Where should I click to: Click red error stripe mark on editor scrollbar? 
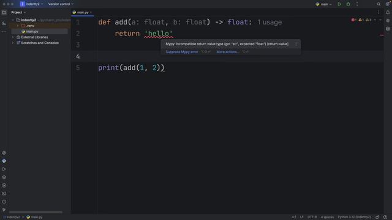click(x=382, y=35)
